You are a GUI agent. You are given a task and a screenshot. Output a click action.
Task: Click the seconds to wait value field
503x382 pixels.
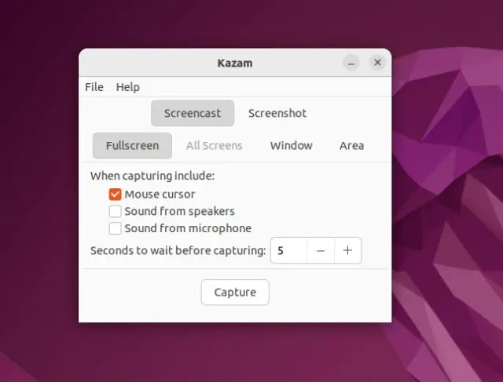click(288, 250)
